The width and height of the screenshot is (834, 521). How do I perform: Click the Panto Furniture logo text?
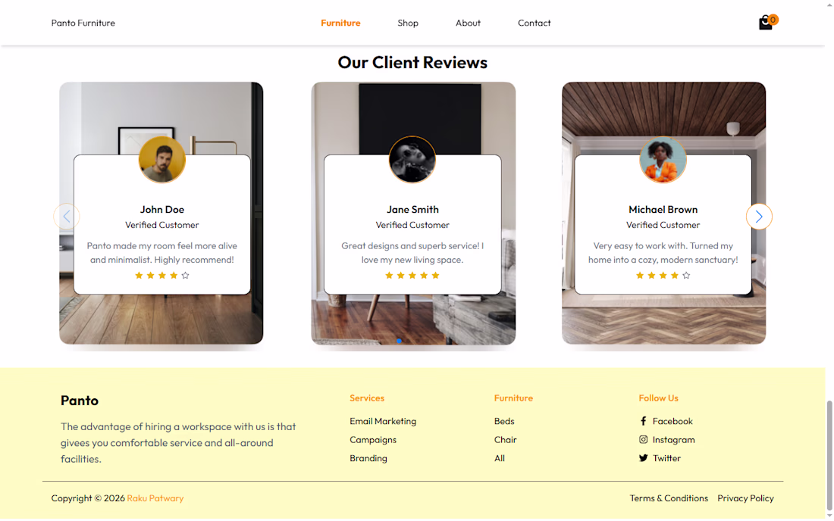click(x=83, y=23)
